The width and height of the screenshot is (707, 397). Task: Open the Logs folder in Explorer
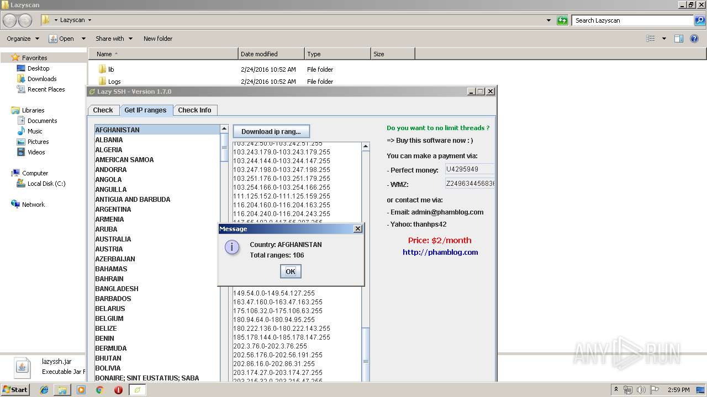click(114, 82)
